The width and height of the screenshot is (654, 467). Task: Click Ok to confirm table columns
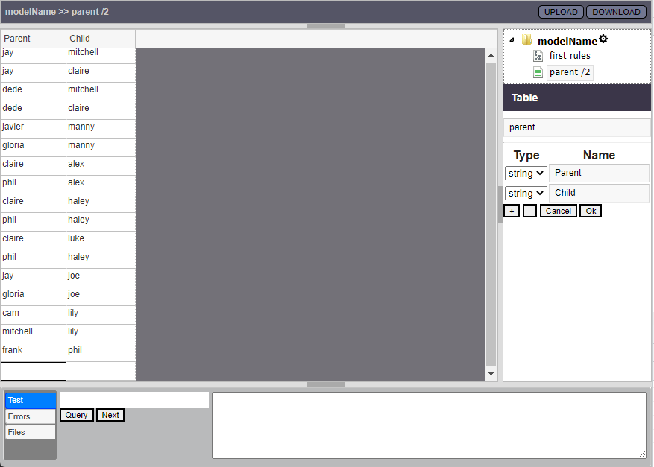[591, 211]
